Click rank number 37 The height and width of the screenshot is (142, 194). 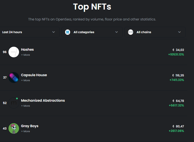coord(5,78)
